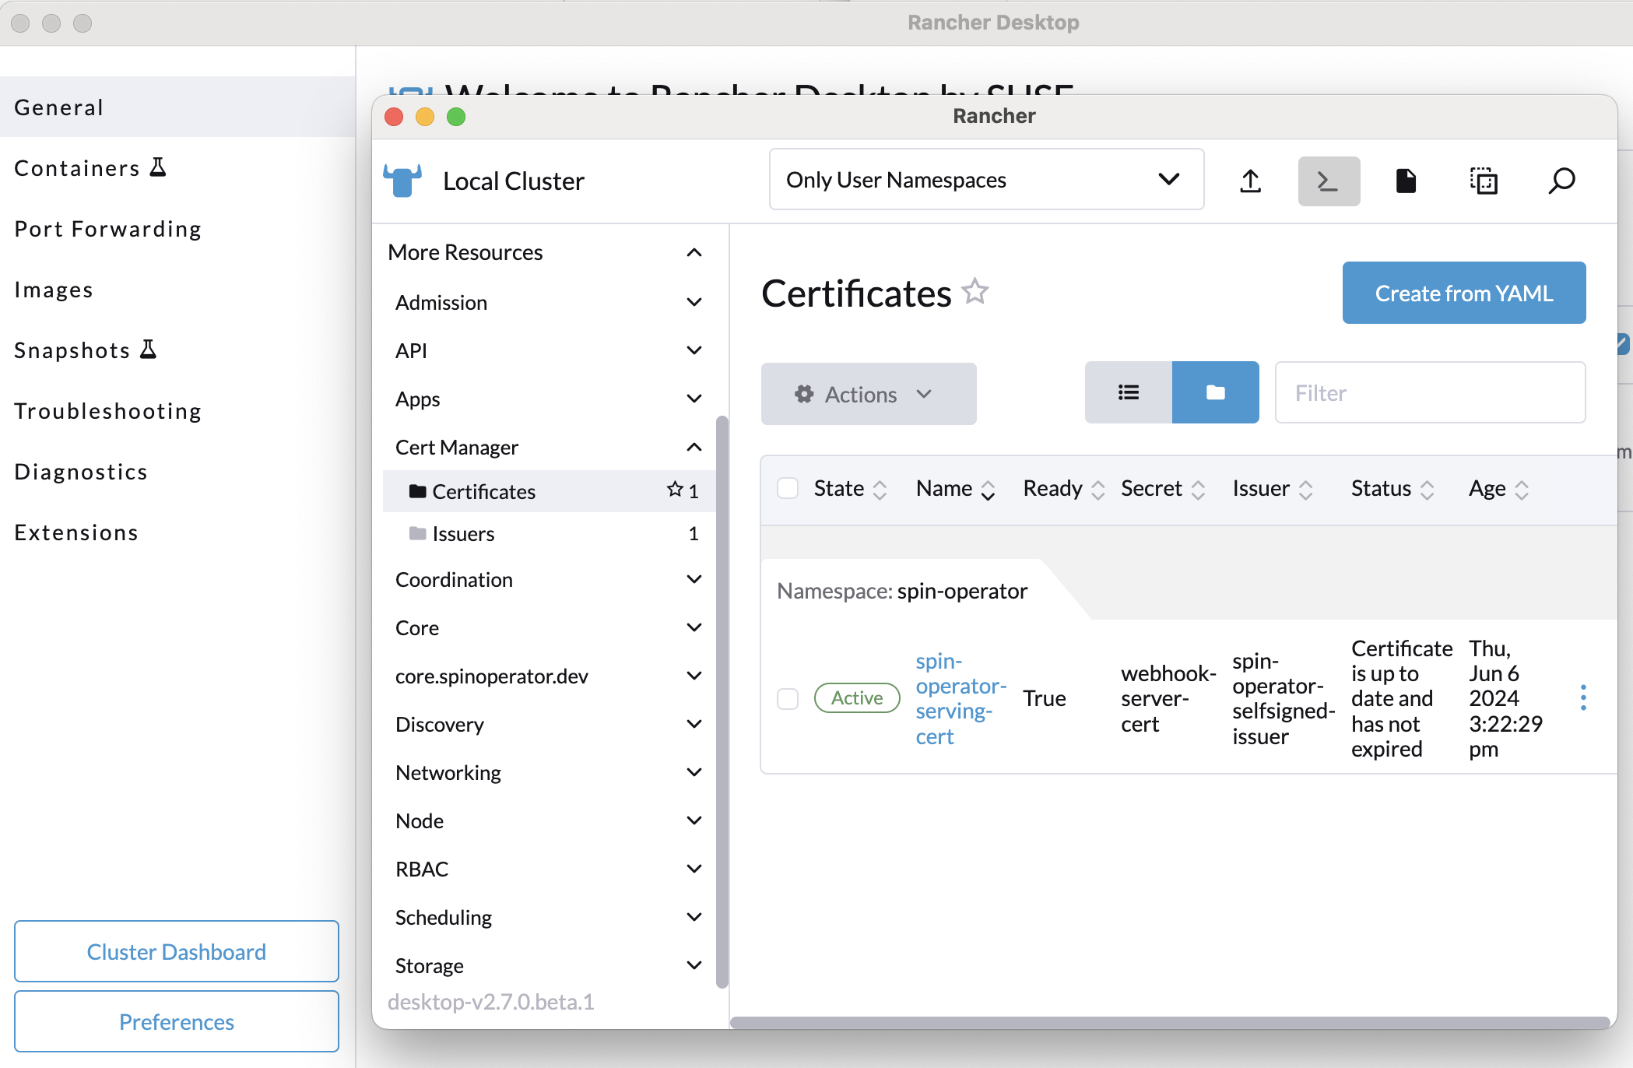Viewport: 1633px width, 1068px height.
Task: Open the Actions dropdown
Action: [869, 394]
